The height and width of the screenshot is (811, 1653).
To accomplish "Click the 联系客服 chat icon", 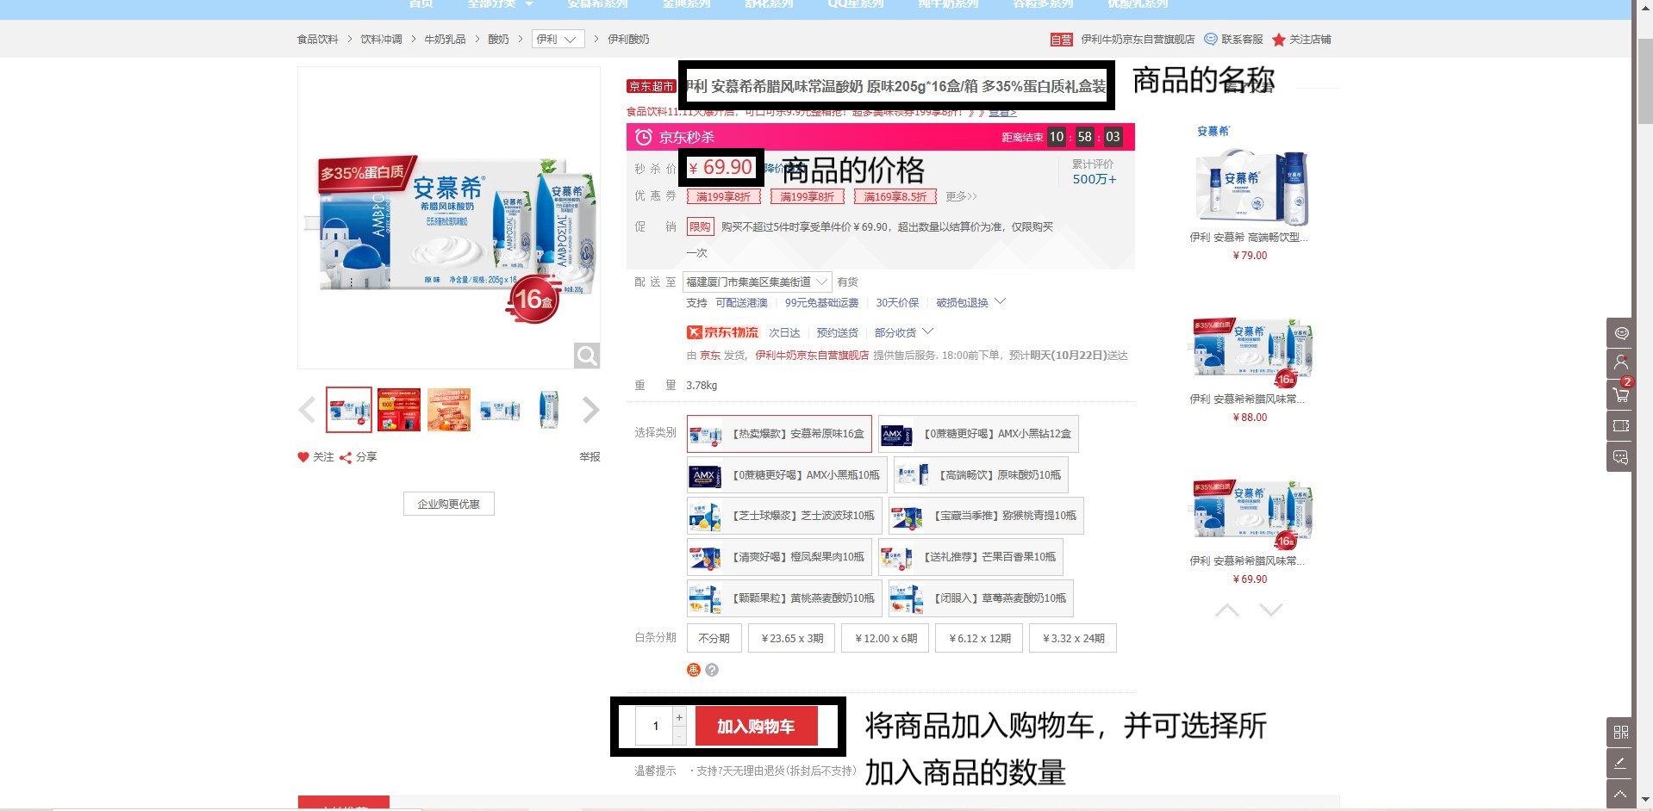I will (1211, 39).
